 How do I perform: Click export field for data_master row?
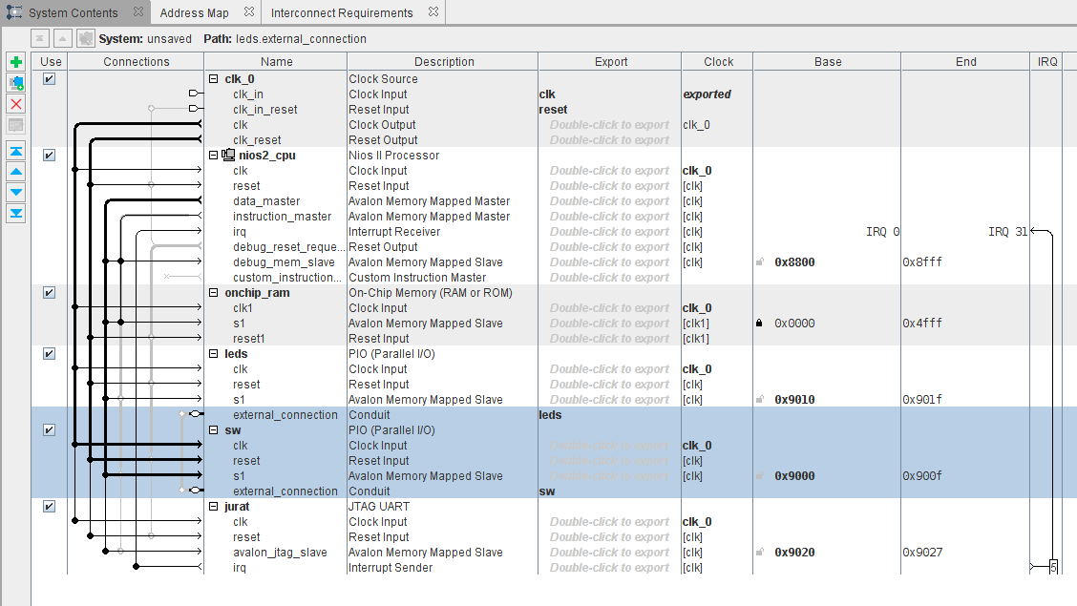(609, 201)
